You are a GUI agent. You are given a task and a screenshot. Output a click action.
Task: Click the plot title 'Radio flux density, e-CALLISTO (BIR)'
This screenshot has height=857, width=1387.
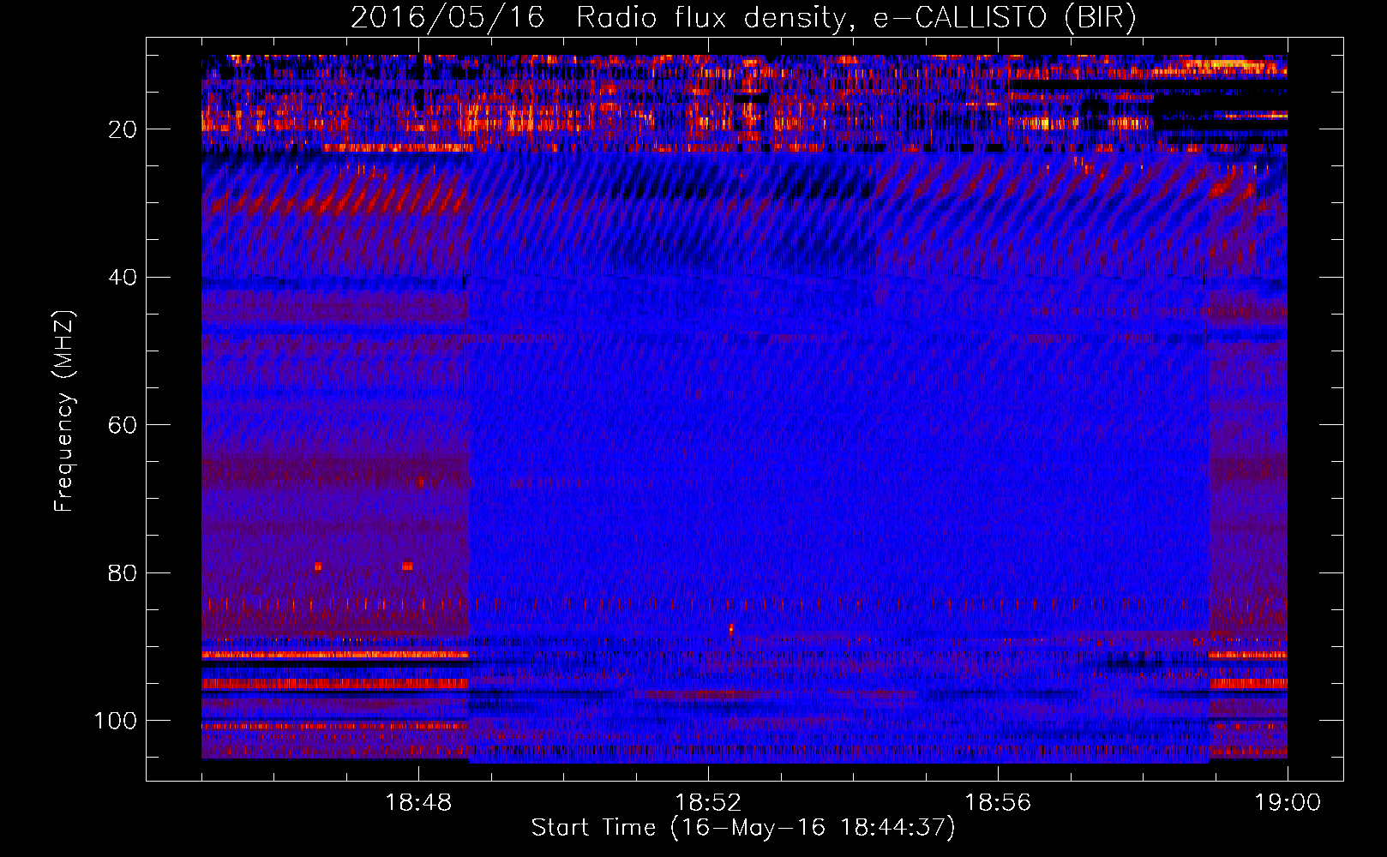pyautogui.click(x=856, y=18)
